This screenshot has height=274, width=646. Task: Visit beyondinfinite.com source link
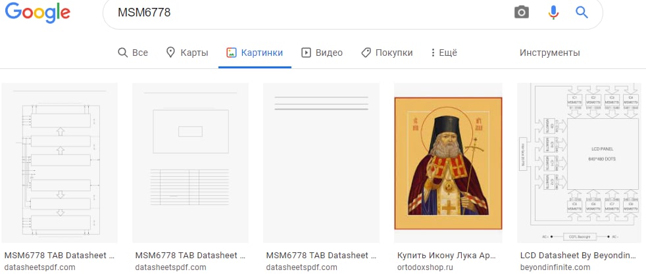555,267
